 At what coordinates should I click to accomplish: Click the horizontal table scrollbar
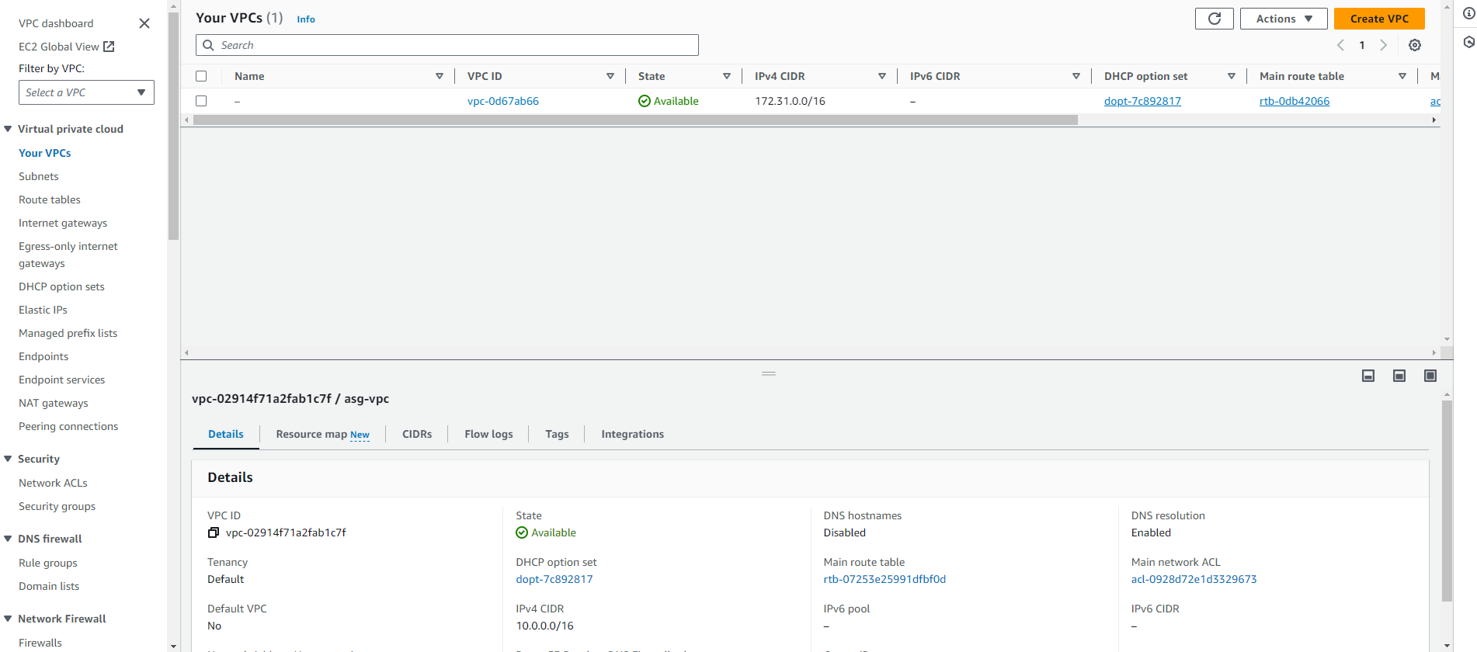(635, 120)
